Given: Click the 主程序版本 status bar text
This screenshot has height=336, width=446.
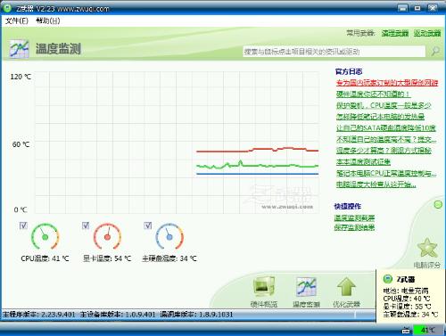Looking at the screenshot, I should (x=39, y=315).
